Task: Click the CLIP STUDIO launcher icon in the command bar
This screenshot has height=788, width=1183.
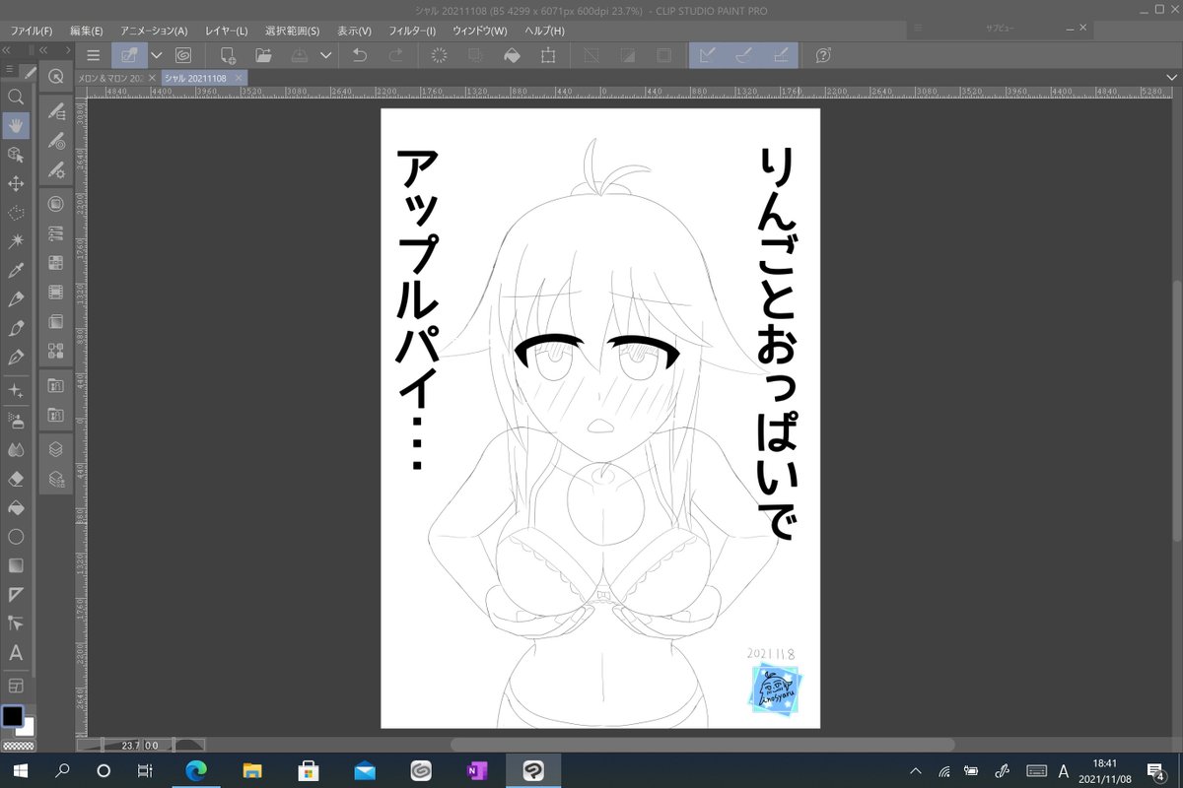Action: [x=183, y=56]
